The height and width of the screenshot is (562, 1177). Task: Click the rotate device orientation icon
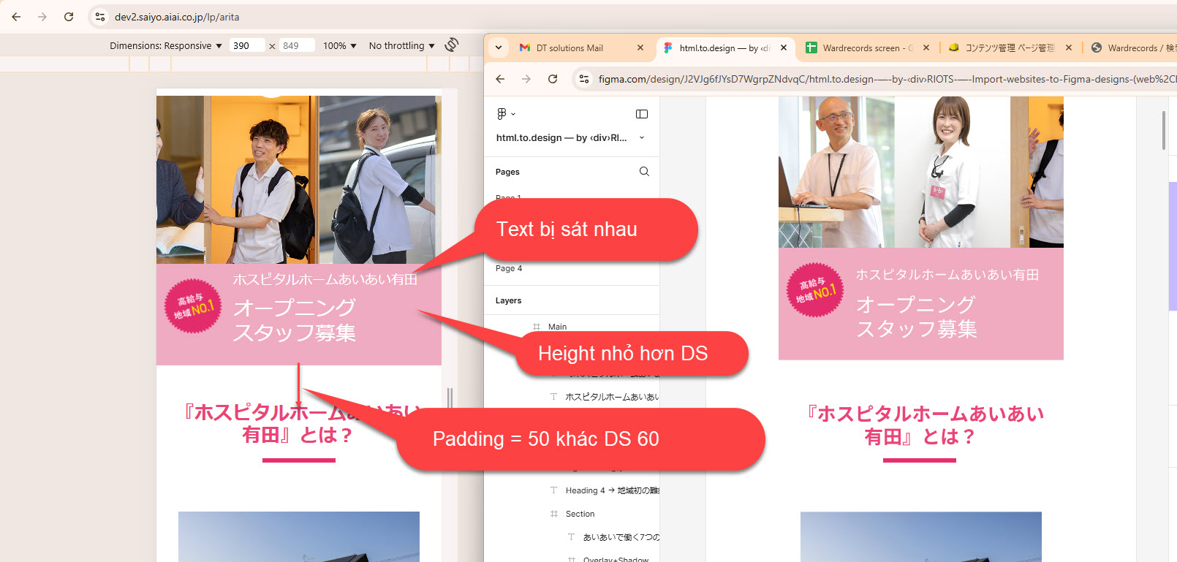pos(452,45)
